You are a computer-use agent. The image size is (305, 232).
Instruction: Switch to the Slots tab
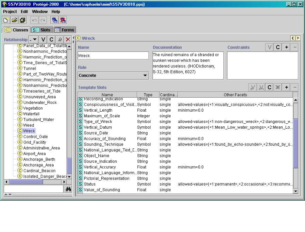pos(42,30)
